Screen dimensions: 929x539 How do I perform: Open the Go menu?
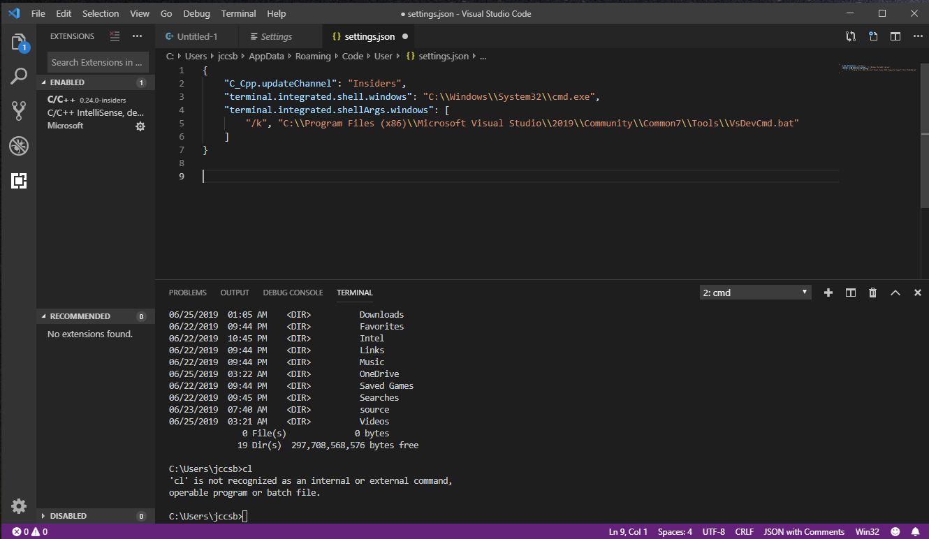pyautogui.click(x=166, y=13)
